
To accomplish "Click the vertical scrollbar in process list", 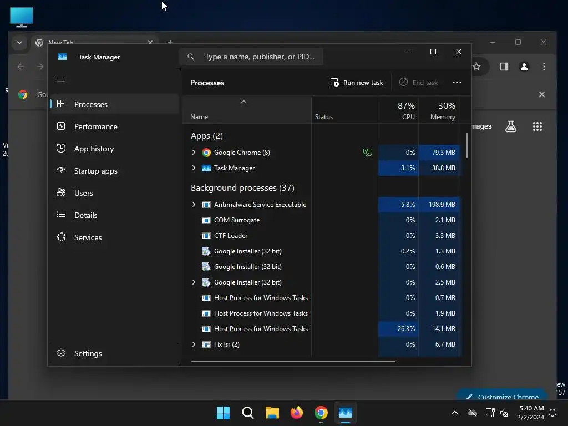I will click(x=466, y=145).
